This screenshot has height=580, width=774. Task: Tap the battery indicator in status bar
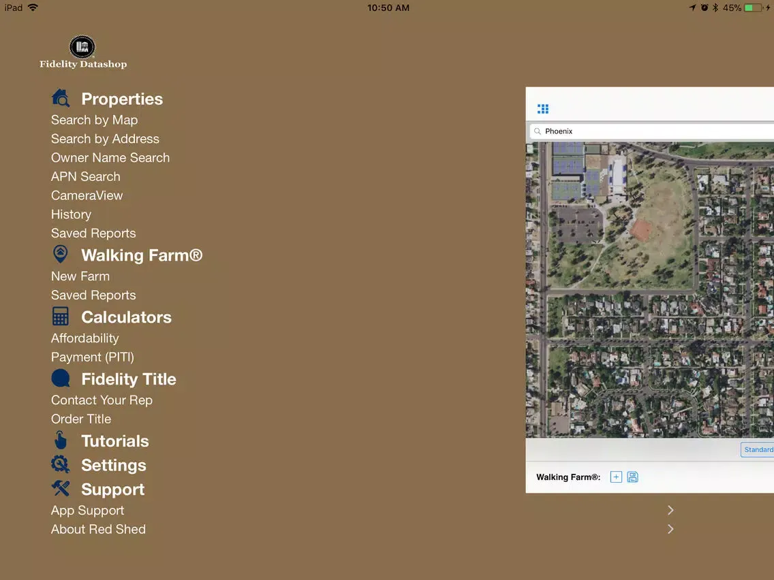[753, 8]
